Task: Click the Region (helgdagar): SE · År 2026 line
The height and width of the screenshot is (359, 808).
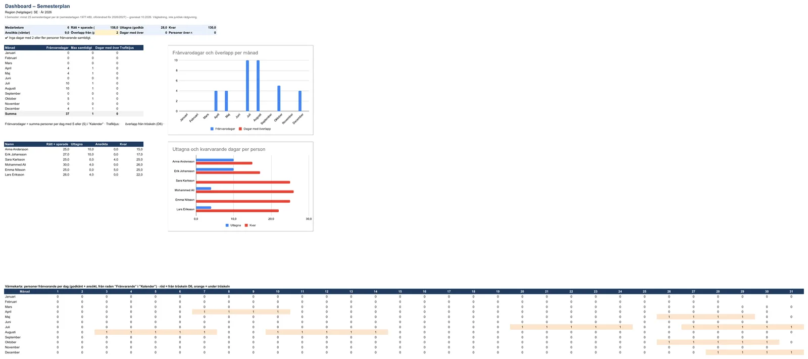Action: (28, 12)
